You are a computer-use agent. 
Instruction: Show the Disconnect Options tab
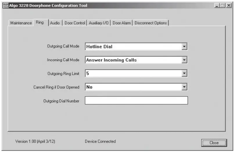click(151, 23)
